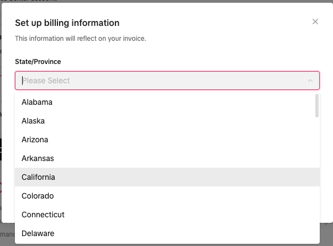
Task: Close the billing information dialog
Action: [x=315, y=22]
